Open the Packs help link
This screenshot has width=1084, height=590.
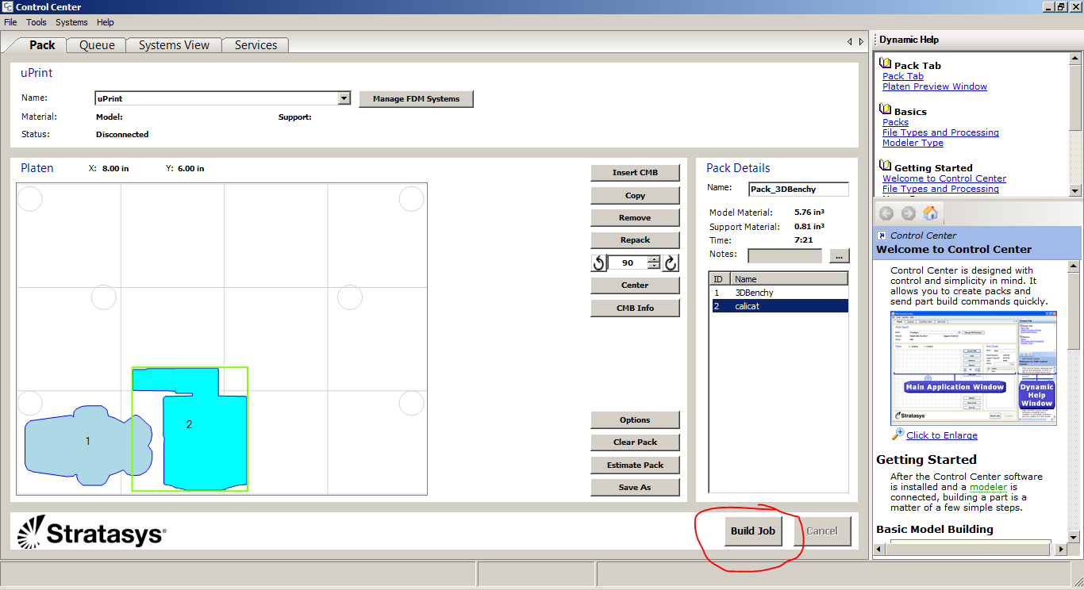895,122
